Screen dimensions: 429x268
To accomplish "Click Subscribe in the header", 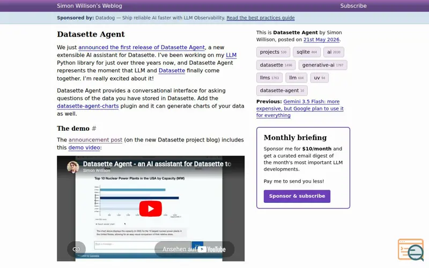I will point(353,6).
